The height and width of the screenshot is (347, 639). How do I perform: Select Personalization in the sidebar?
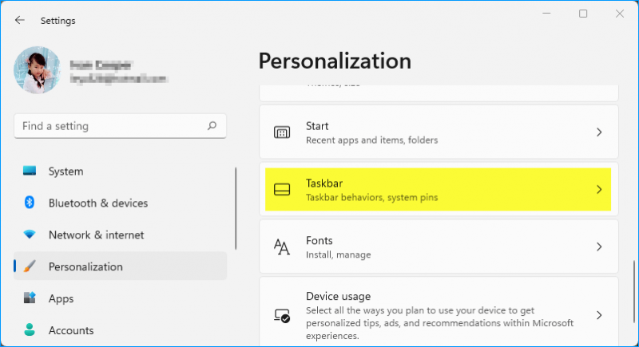(x=121, y=266)
